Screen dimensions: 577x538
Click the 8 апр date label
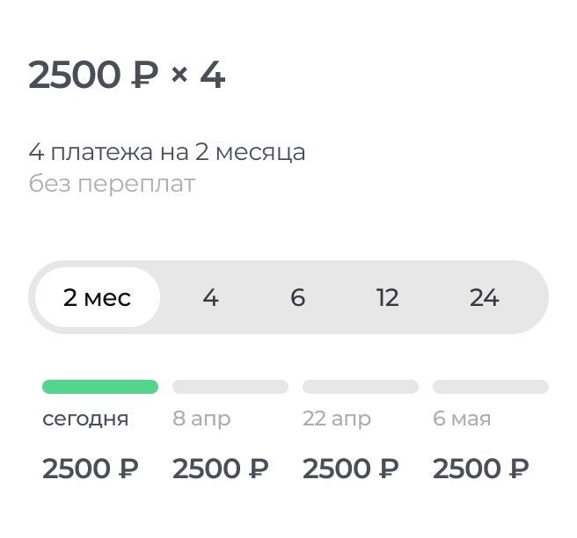(x=201, y=419)
